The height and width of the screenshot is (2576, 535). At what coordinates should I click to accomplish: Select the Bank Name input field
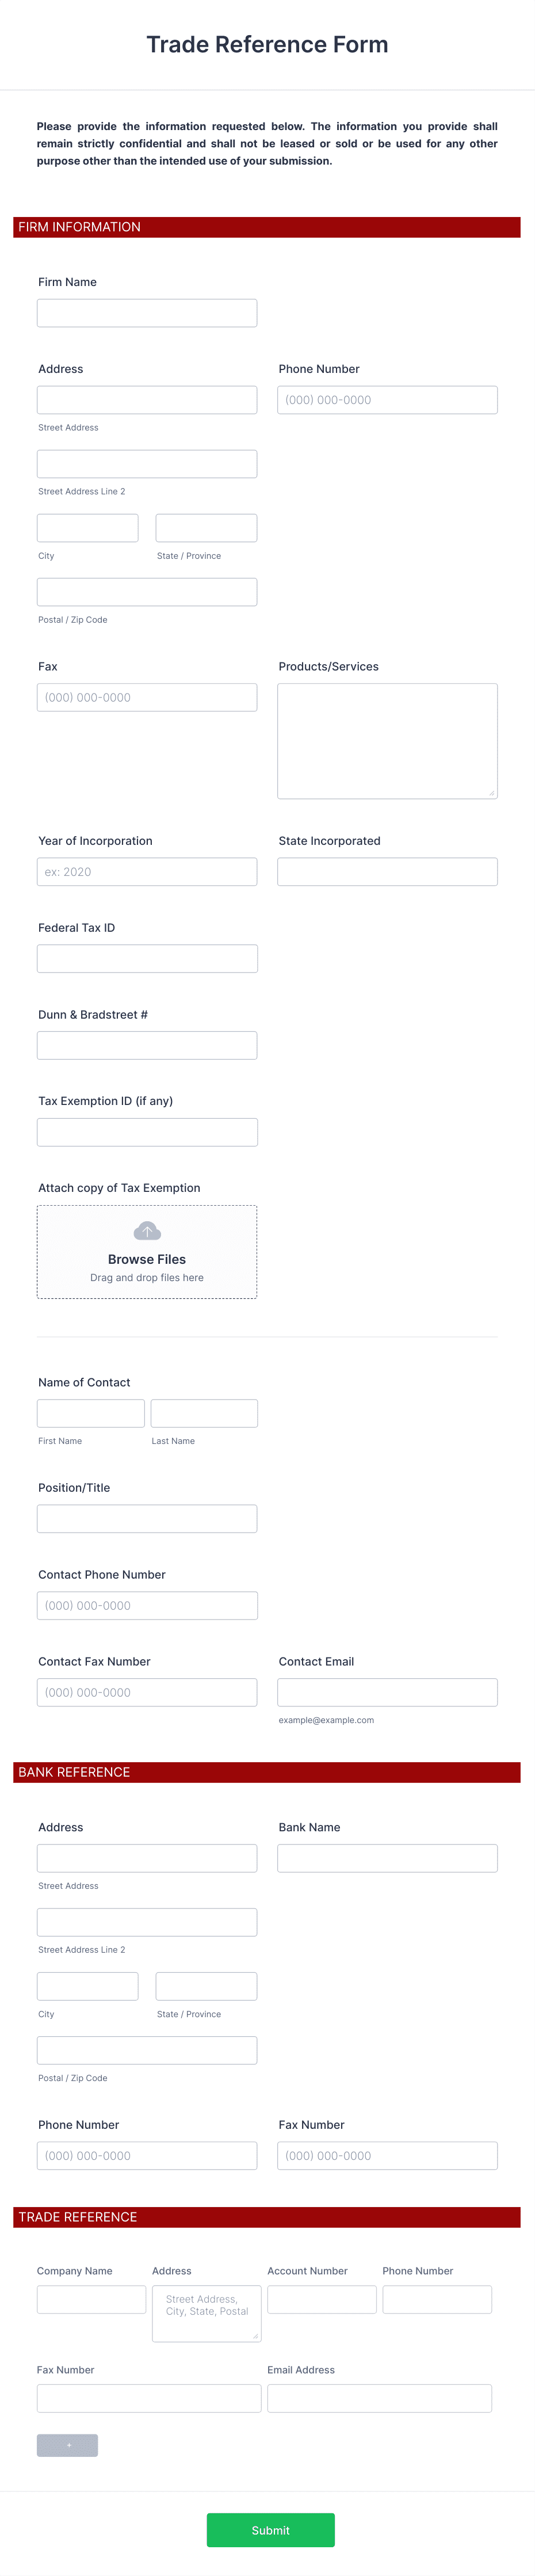tap(387, 1858)
